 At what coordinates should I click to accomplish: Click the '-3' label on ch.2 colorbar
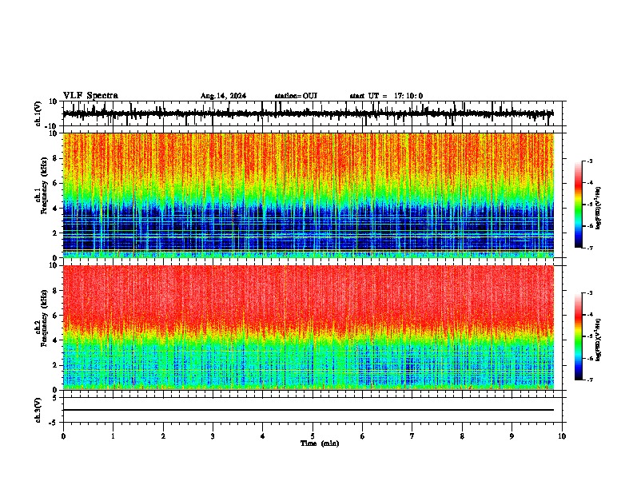[x=589, y=293]
